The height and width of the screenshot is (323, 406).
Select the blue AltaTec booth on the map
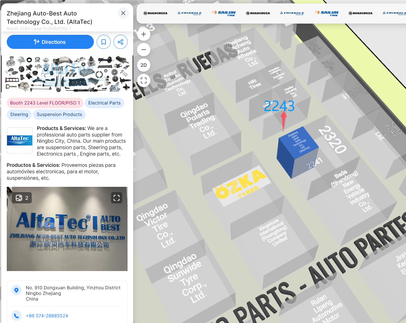[297, 153]
